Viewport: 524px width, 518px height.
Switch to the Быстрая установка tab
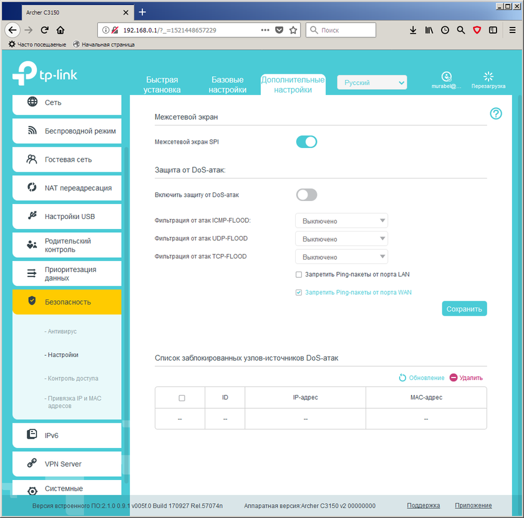coord(162,85)
